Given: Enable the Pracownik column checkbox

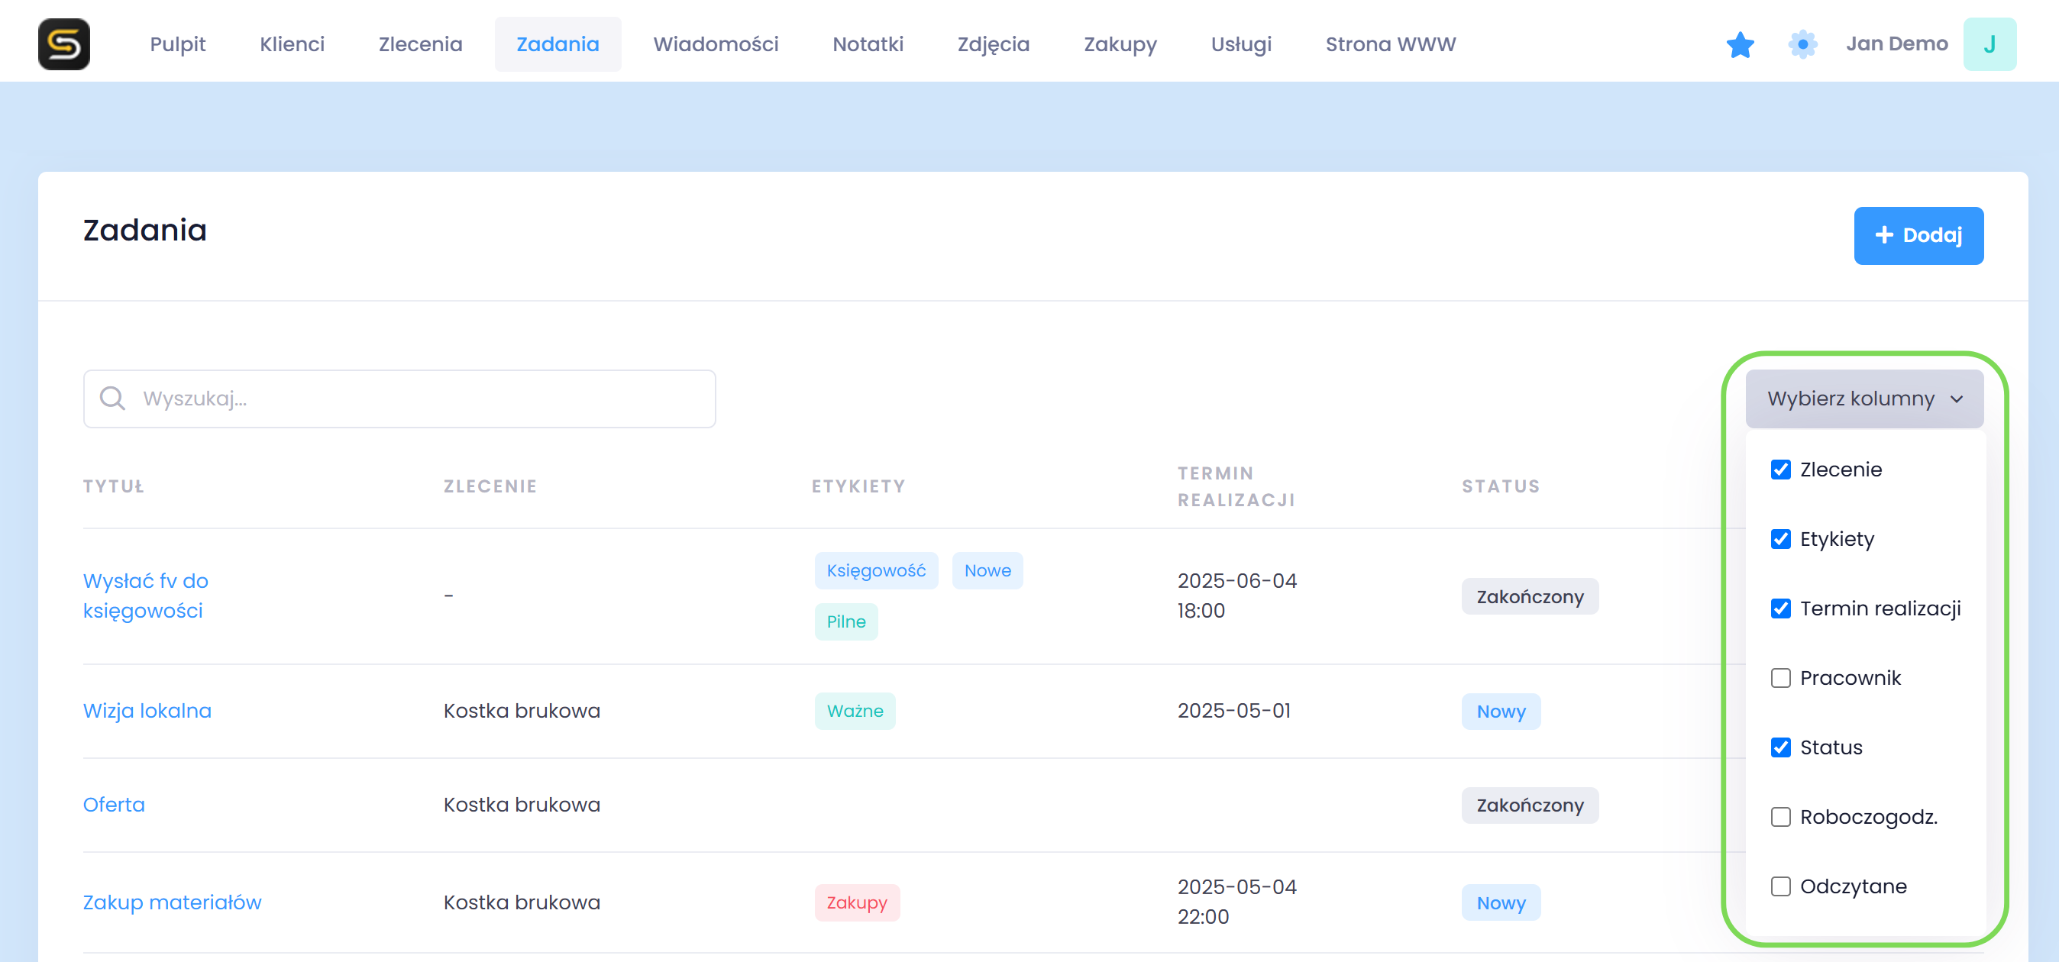Looking at the screenshot, I should (1780, 677).
